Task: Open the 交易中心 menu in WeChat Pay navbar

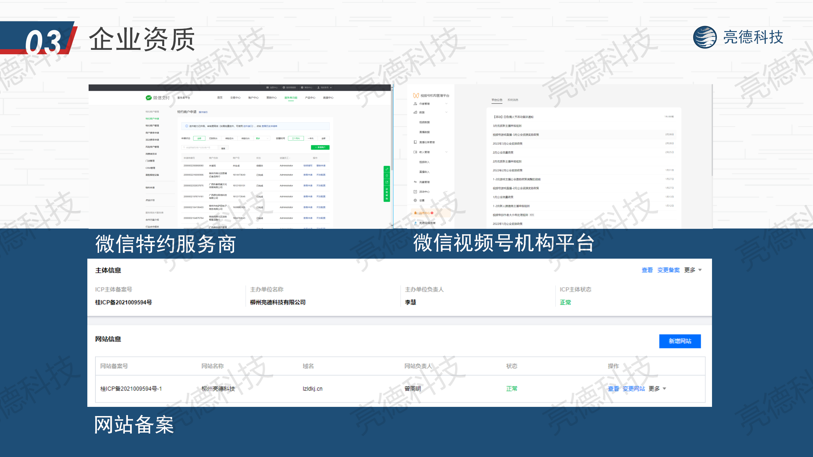Action: 235,98
